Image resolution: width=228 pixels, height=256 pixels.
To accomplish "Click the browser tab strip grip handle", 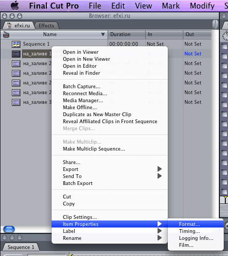I will [215, 25].
